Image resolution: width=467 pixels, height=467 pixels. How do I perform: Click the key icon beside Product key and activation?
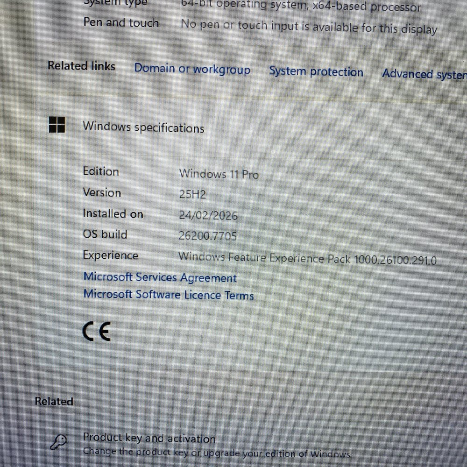58,442
